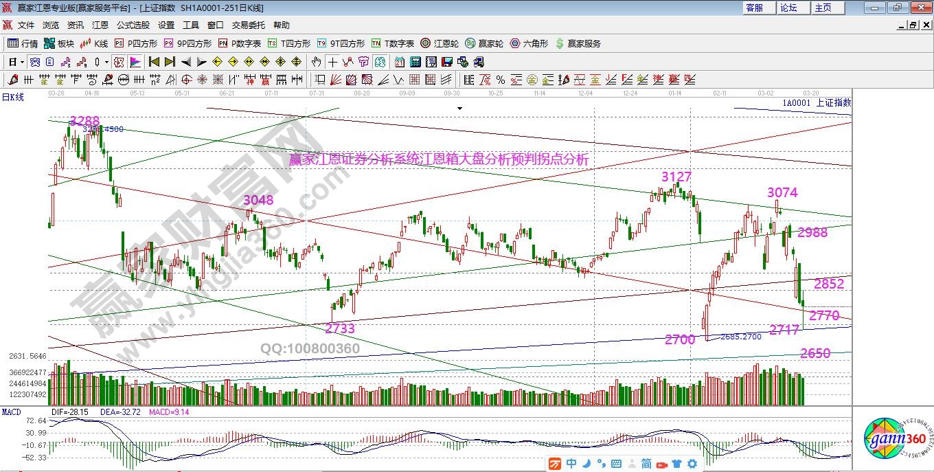934x472 pixels.
Task: Click the calendar date icon
Action: pyautogui.click(x=399, y=62)
